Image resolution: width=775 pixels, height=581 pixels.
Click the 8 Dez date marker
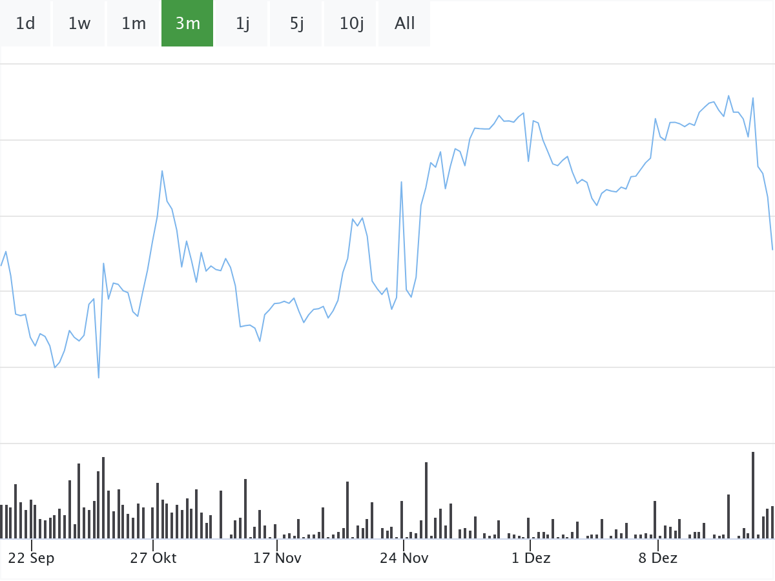click(x=658, y=558)
